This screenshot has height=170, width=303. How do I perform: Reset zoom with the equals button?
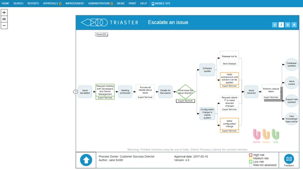4,19
